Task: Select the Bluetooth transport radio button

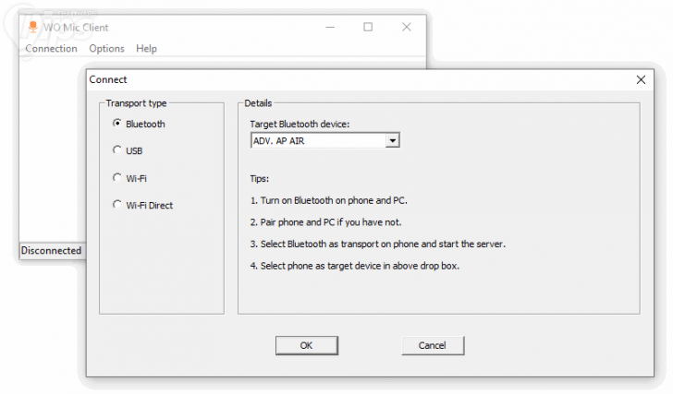Action: coord(116,124)
